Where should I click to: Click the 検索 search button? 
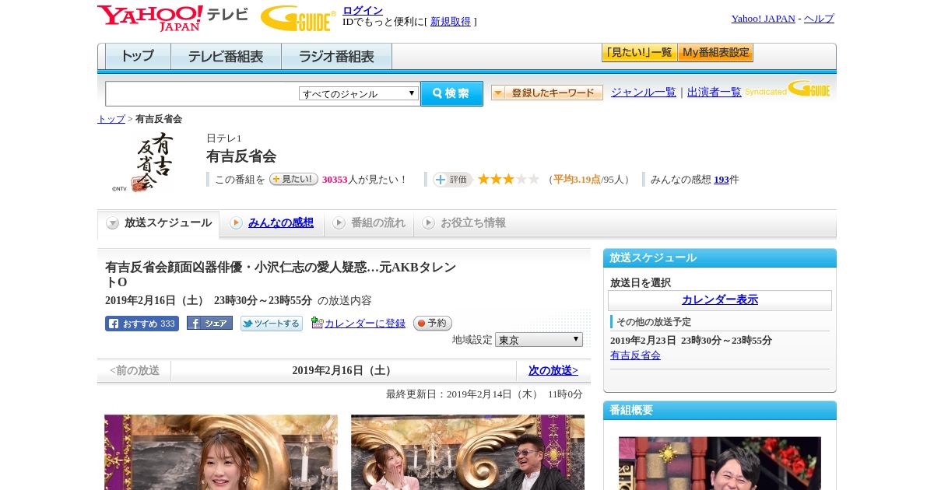451,93
